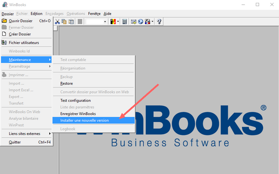Image resolution: width=279 pixels, height=174 pixels.
Task: Click the Créer Dossier blank page icon
Action: pos(4,34)
